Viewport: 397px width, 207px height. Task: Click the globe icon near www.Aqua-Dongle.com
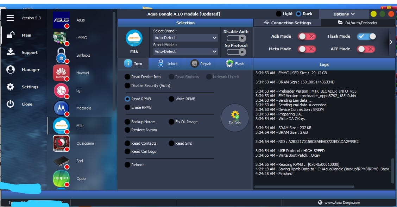point(320,202)
